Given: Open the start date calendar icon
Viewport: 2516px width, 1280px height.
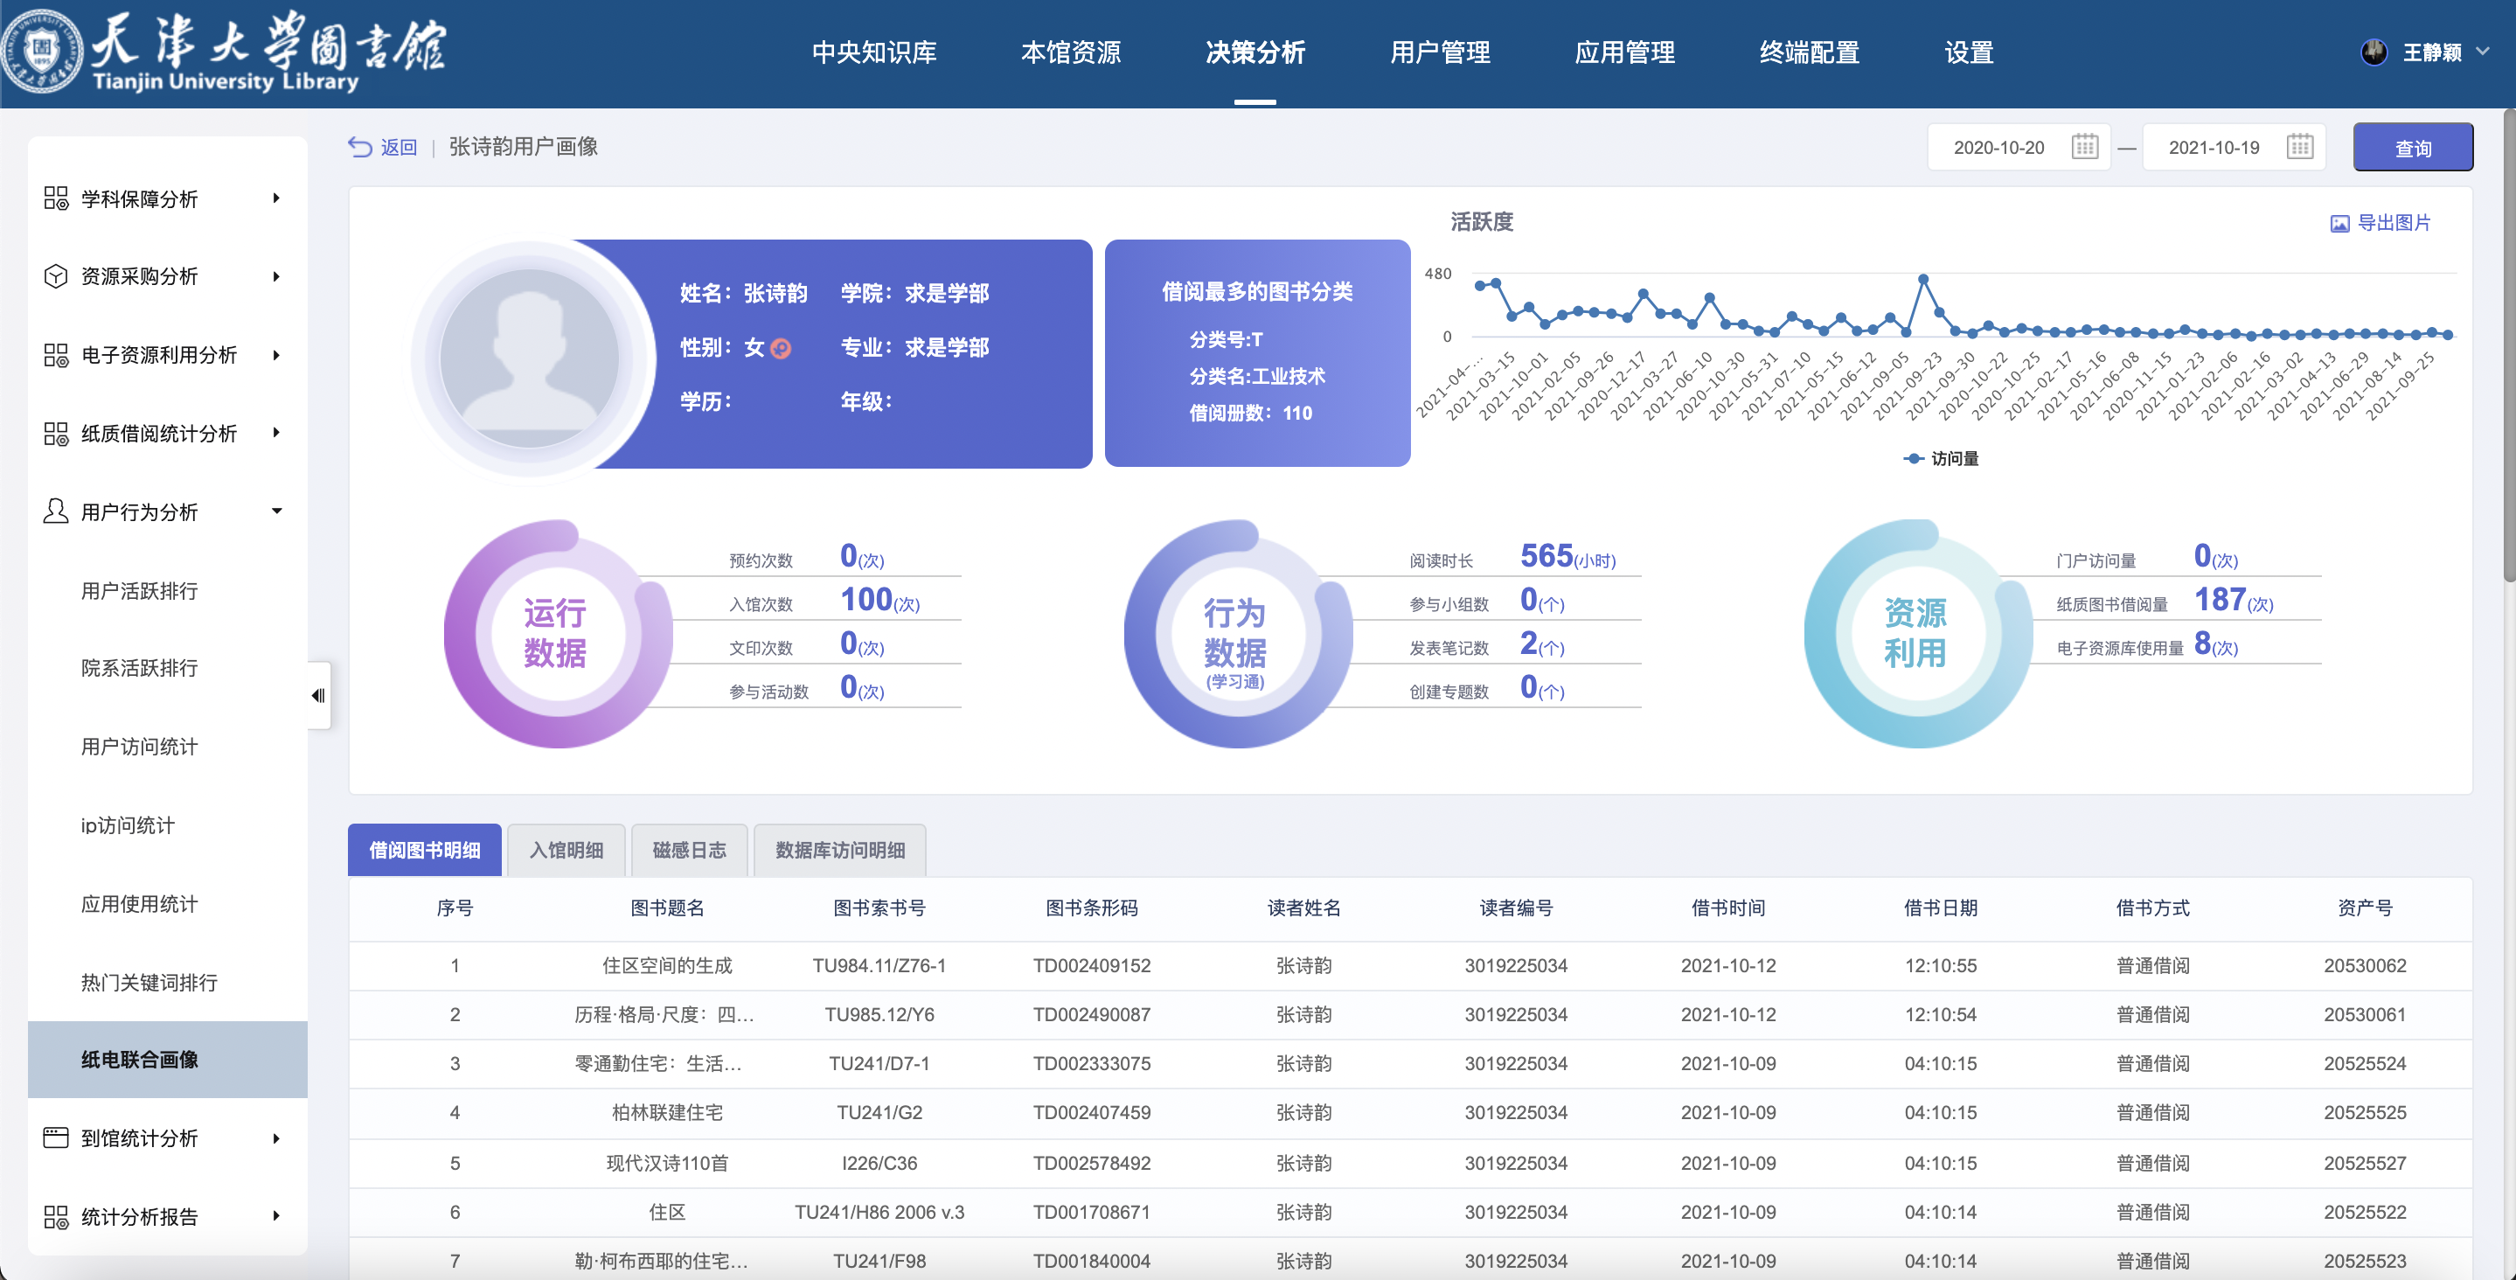Looking at the screenshot, I should [x=2084, y=147].
